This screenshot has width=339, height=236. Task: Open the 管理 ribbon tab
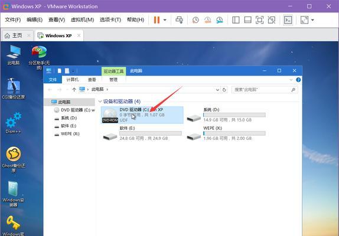click(113, 80)
